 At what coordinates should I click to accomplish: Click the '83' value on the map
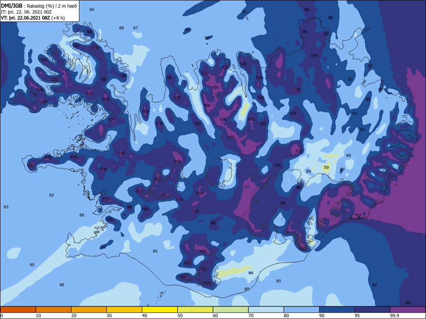(x=6, y=207)
